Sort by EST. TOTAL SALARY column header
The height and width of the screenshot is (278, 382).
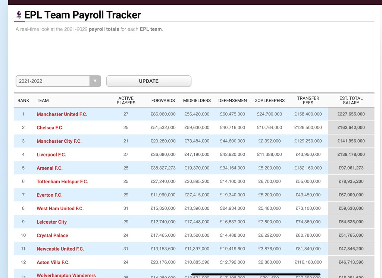point(351,101)
